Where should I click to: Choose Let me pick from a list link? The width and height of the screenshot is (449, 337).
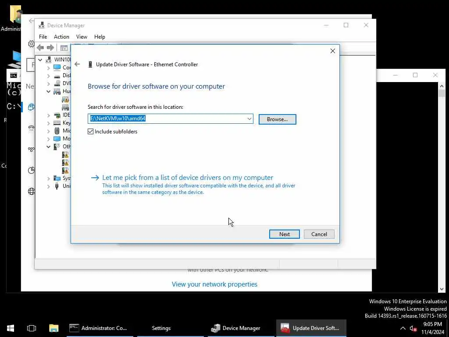pyautogui.click(x=188, y=178)
